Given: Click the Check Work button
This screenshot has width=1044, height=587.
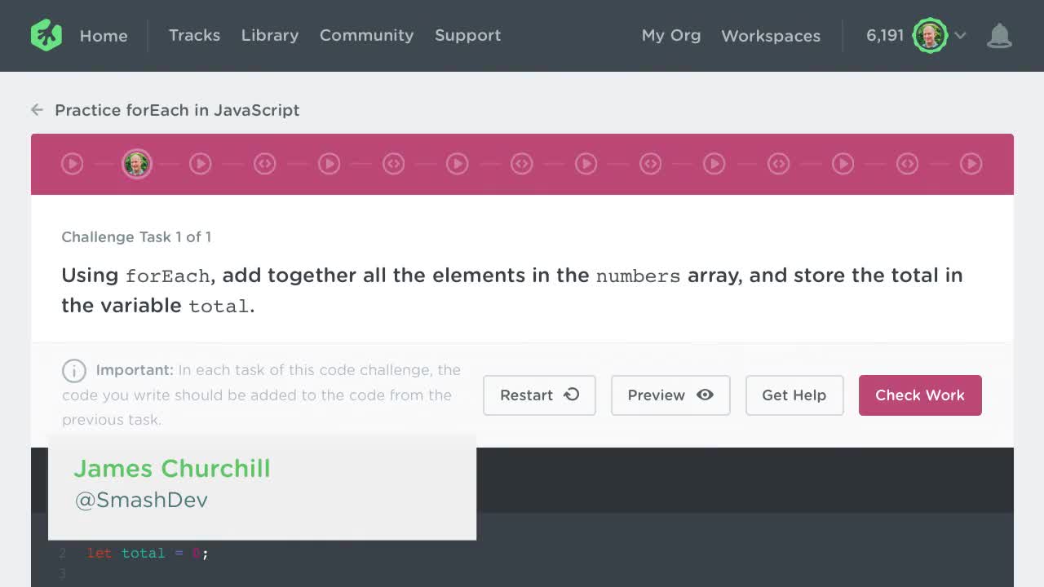Looking at the screenshot, I should [920, 395].
